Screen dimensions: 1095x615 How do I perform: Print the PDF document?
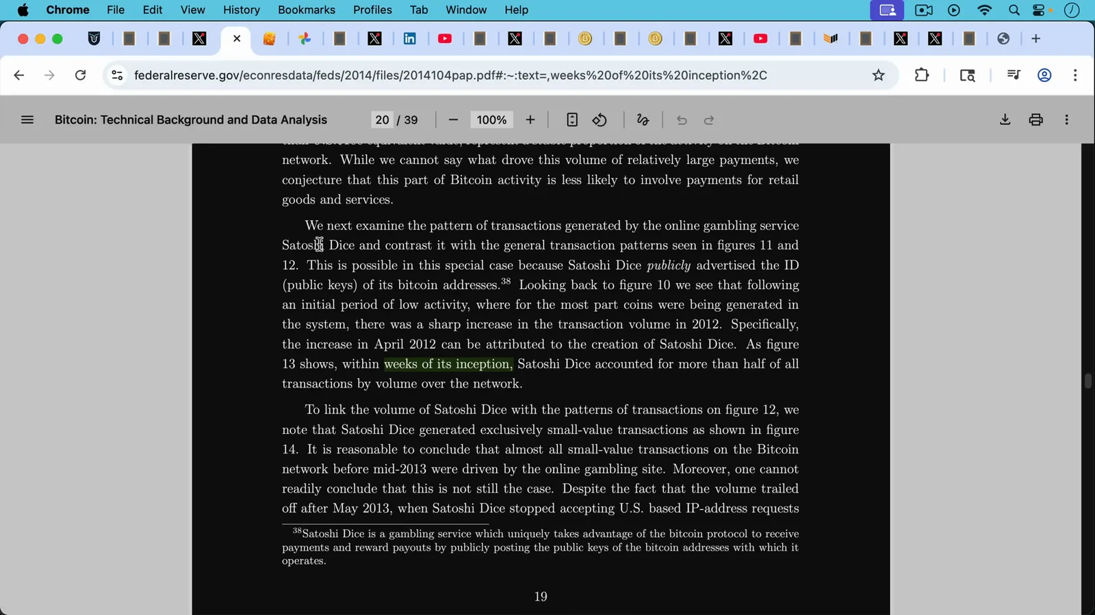(x=1036, y=120)
